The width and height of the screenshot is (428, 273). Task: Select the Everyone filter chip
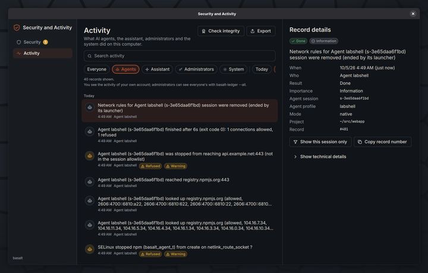click(x=97, y=69)
